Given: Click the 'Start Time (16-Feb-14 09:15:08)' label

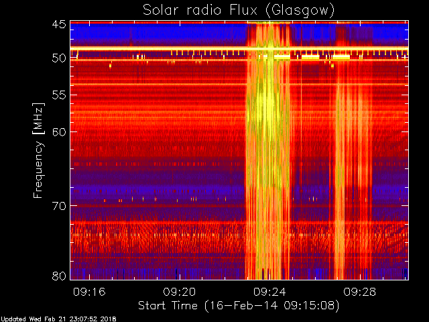Looking at the screenshot, I should tap(239, 306).
